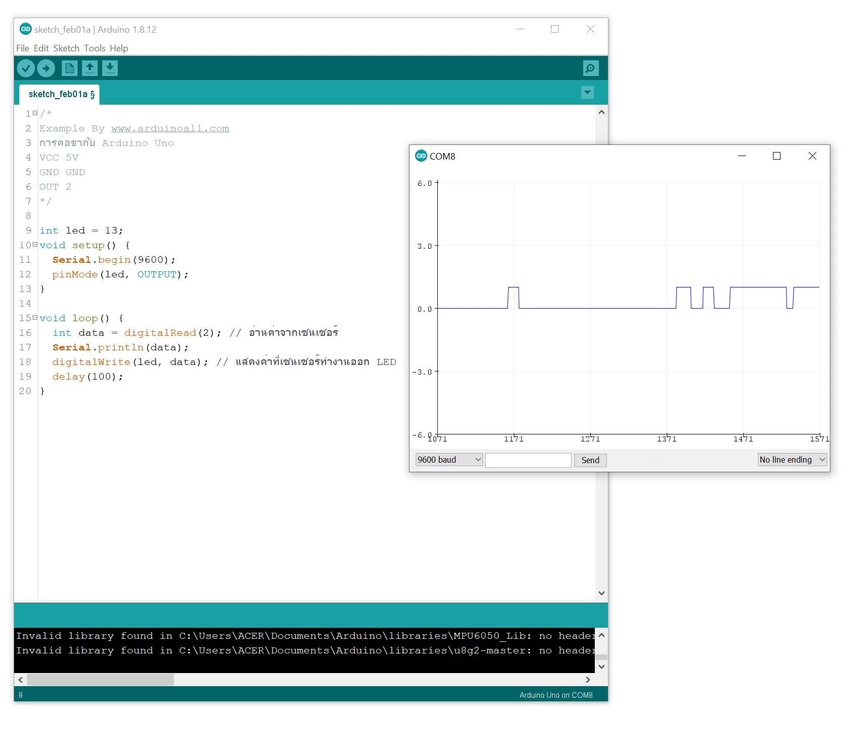The image size is (856, 739).
Task: Open a sketch with the up-arrow icon
Action: pos(90,68)
